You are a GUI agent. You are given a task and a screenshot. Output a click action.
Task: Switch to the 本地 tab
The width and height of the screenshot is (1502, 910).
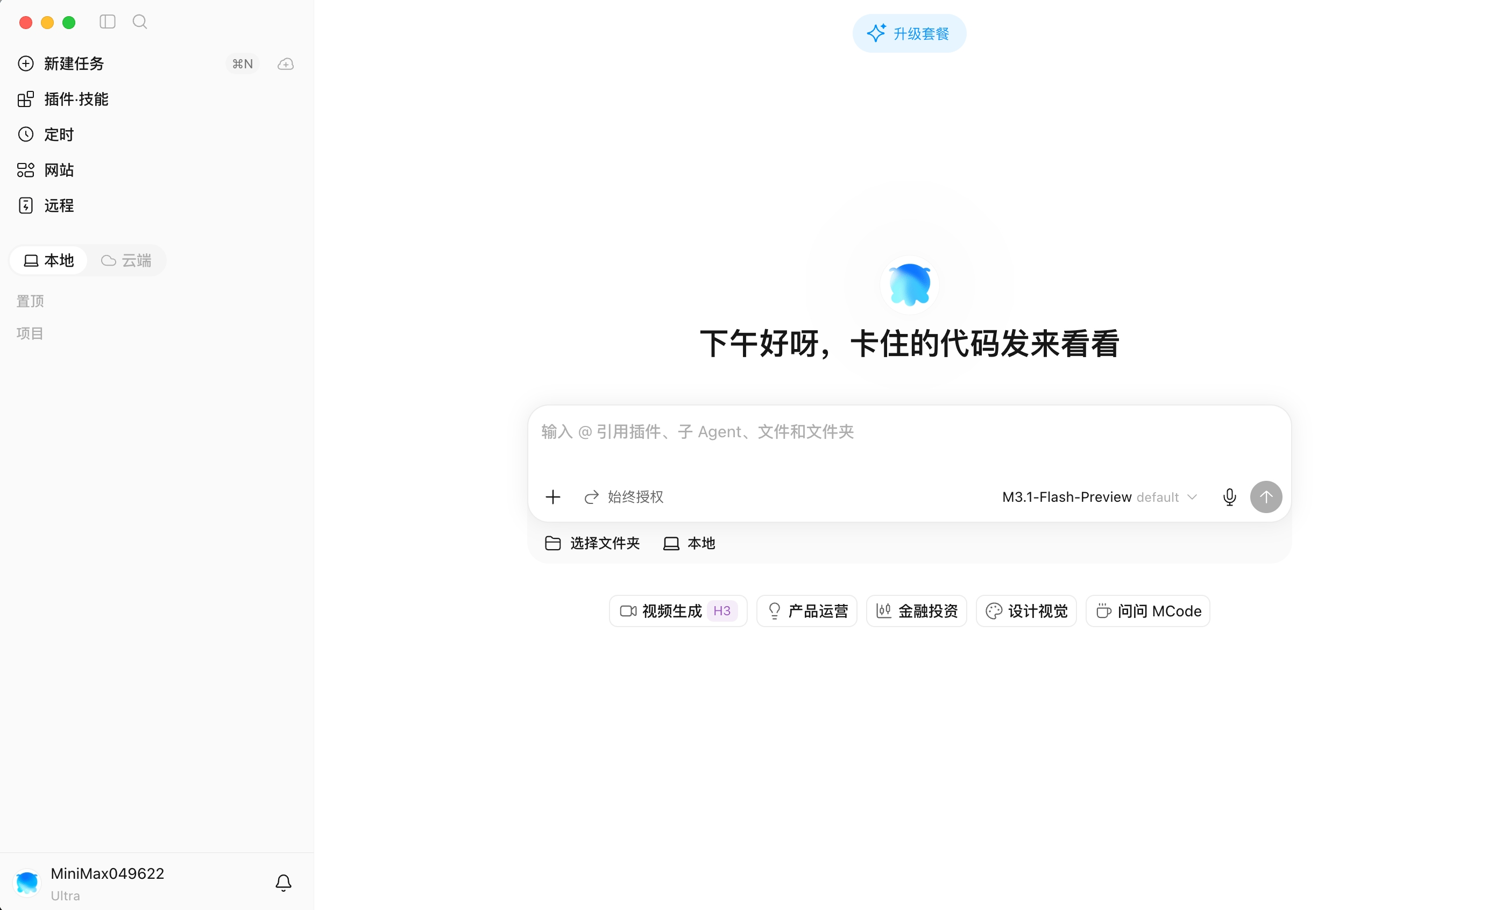tap(49, 261)
